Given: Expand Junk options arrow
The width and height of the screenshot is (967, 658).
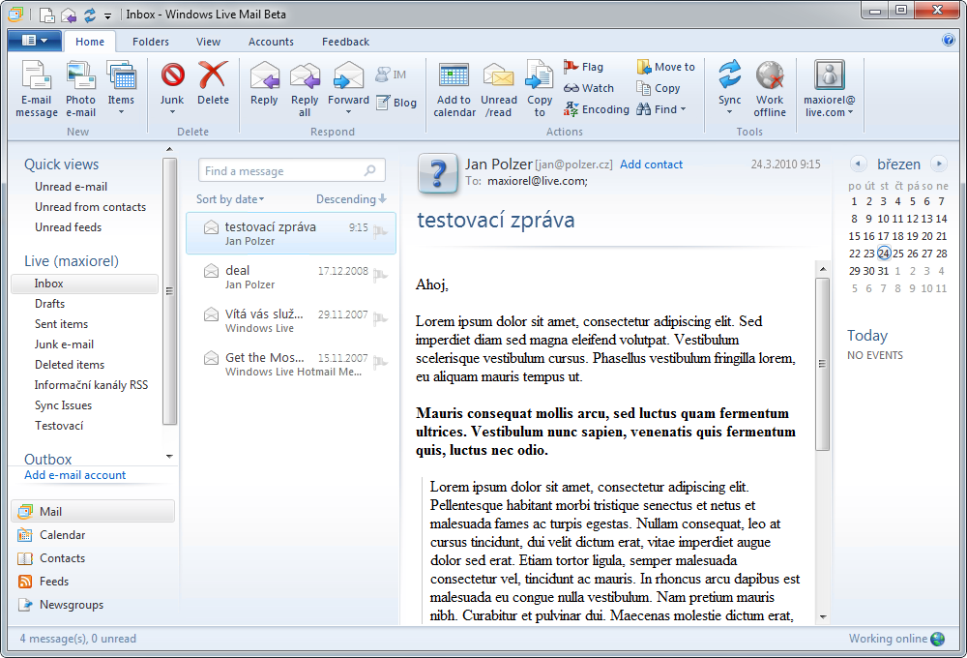Looking at the screenshot, I should tap(173, 112).
